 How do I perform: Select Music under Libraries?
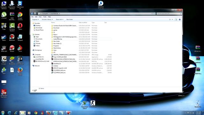pos(36,41)
